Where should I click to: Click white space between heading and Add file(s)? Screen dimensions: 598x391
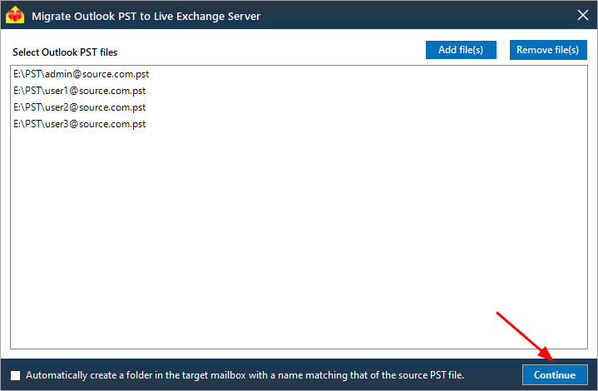[x=271, y=52]
